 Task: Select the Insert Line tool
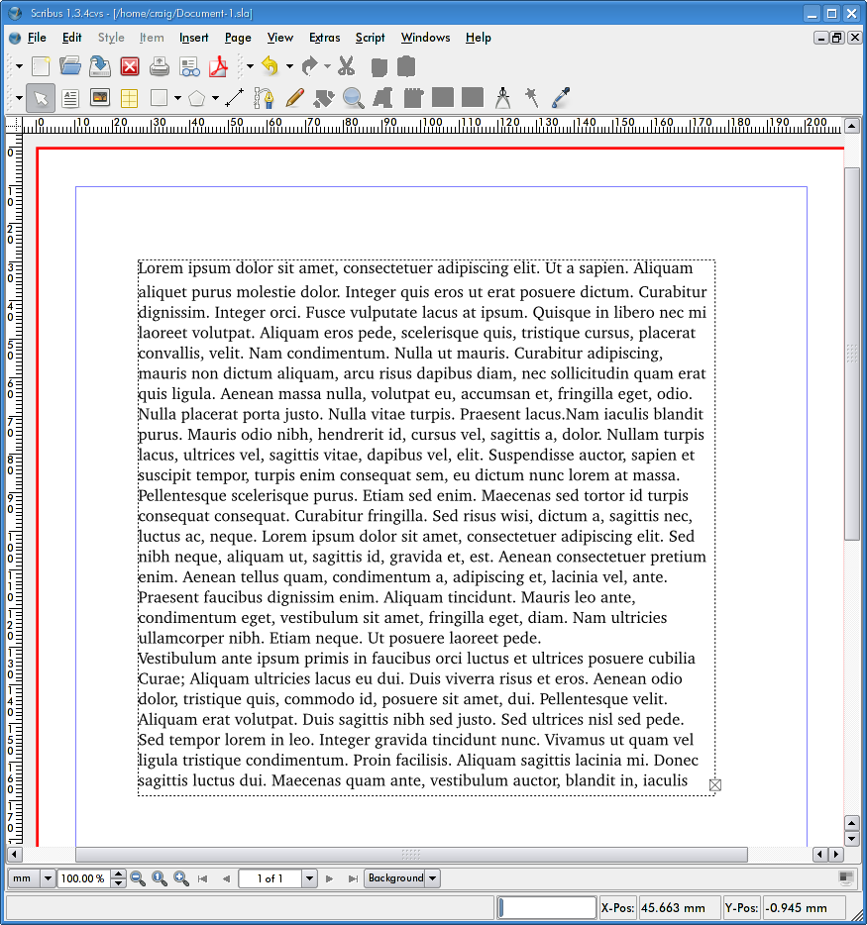pyautogui.click(x=234, y=98)
